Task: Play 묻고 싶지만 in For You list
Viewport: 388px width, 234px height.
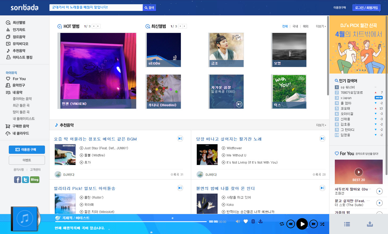Action: [x=379, y=203]
